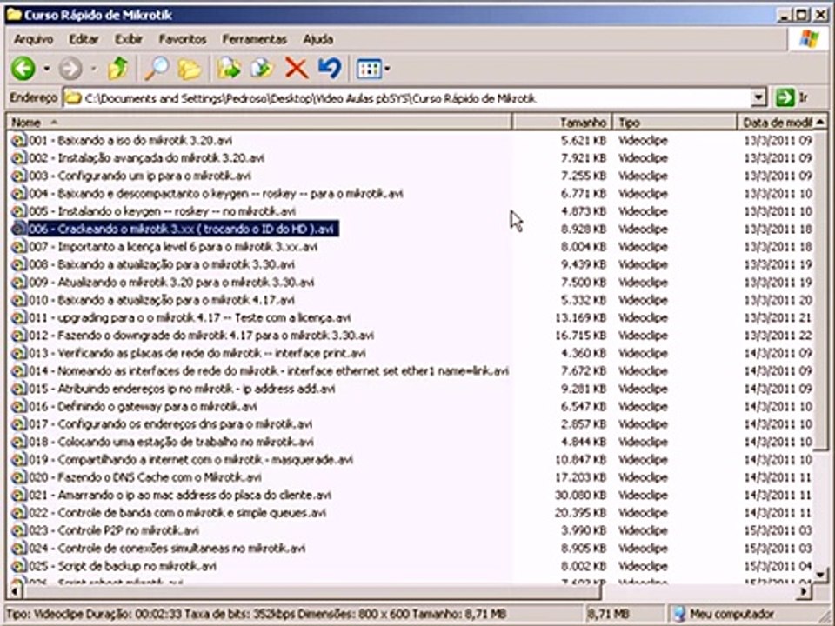Click the Ir (Go) button

point(792,98)
